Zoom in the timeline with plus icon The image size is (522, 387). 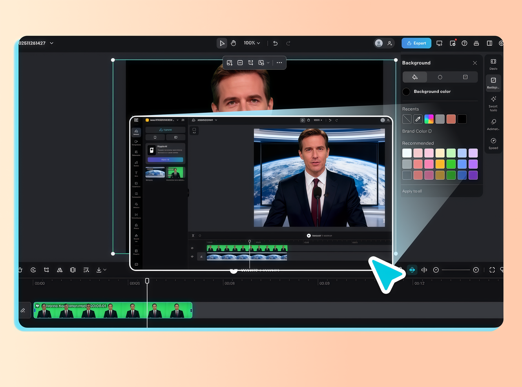tap(476, 270)
